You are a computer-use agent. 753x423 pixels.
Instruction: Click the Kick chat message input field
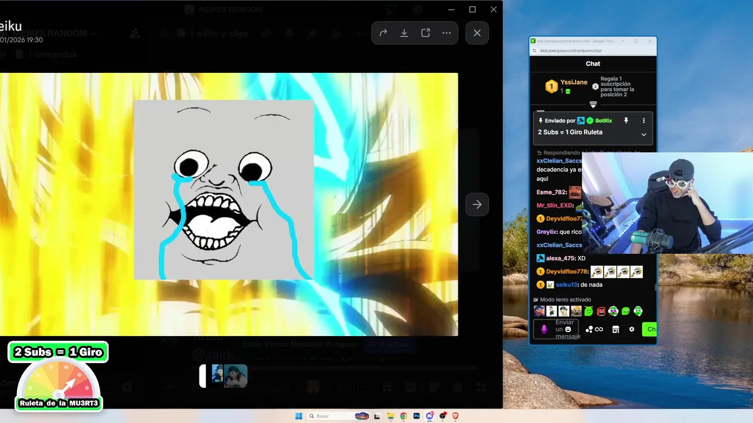click(x=556, y=330)
